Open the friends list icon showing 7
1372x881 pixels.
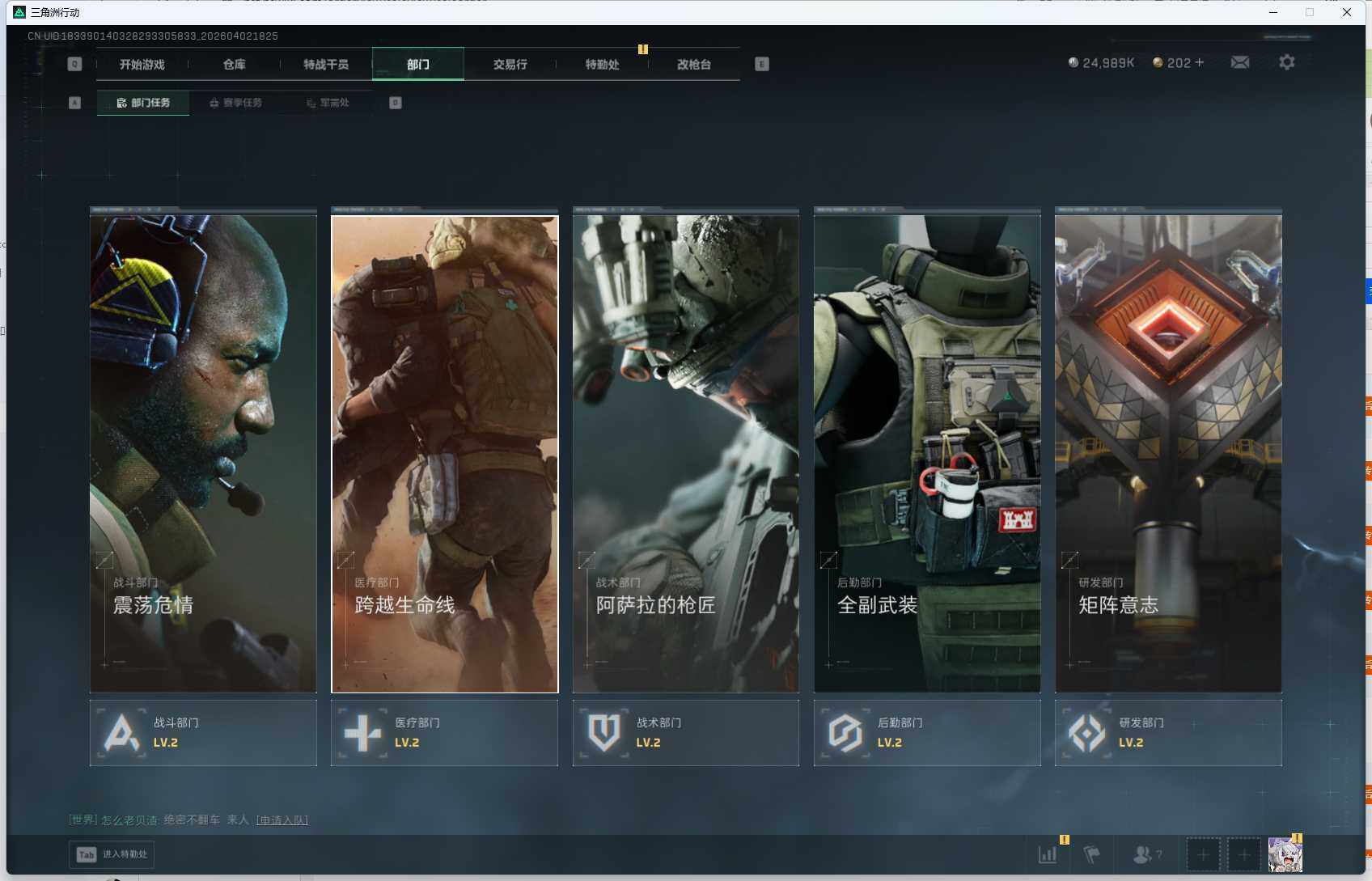pyautogui.click(x=1147, y=854)
